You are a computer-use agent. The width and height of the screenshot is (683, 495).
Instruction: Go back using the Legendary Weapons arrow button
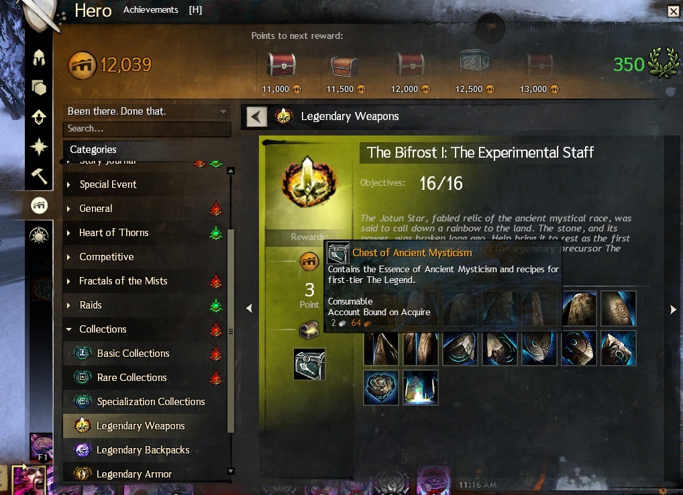click(256, 117)
